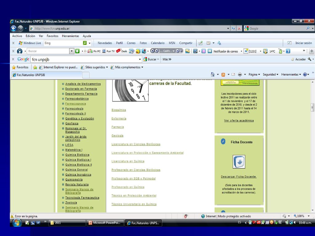This screenshot has height=236, width=315.
Task: Click the Google search field containing fcn unpsjb
Action: (85, 59)
